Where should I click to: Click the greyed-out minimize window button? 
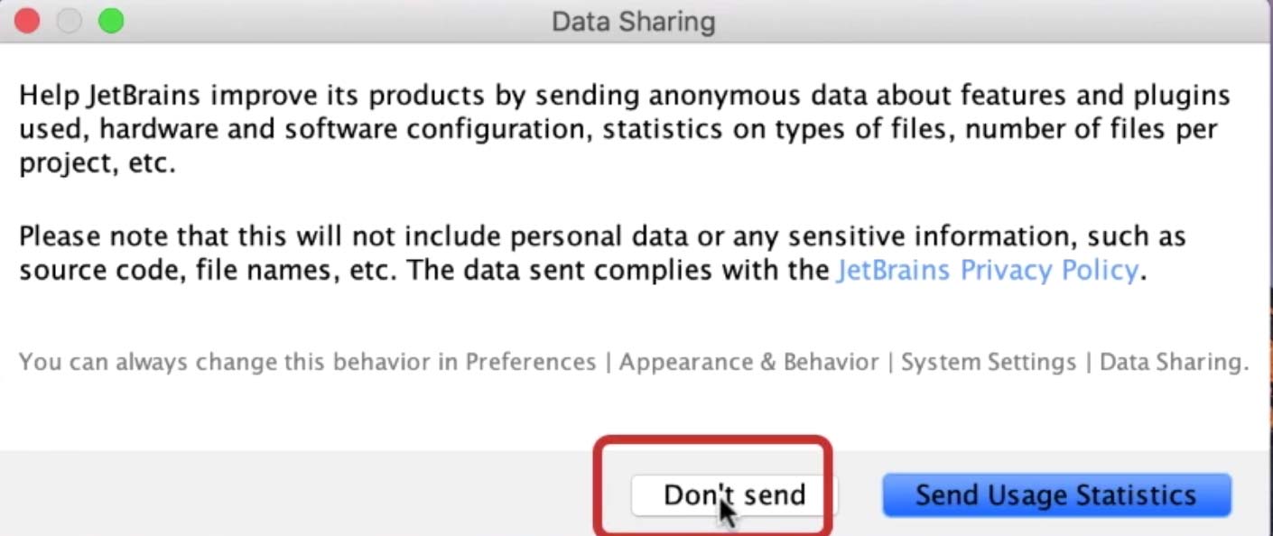[70, 21]
